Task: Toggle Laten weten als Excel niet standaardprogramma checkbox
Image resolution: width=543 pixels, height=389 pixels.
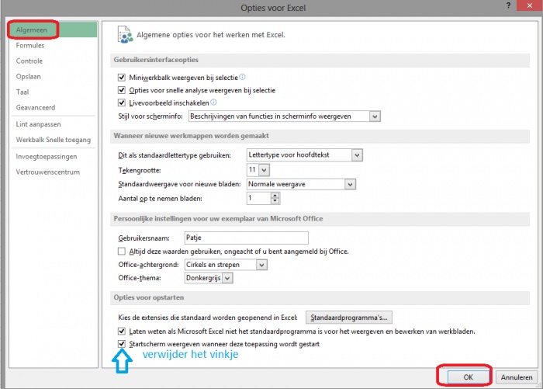Action: (122, 331)
